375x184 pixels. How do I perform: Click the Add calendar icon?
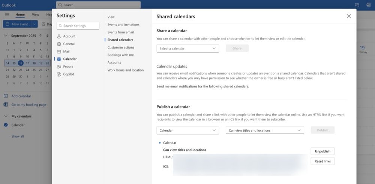[6, 96]
